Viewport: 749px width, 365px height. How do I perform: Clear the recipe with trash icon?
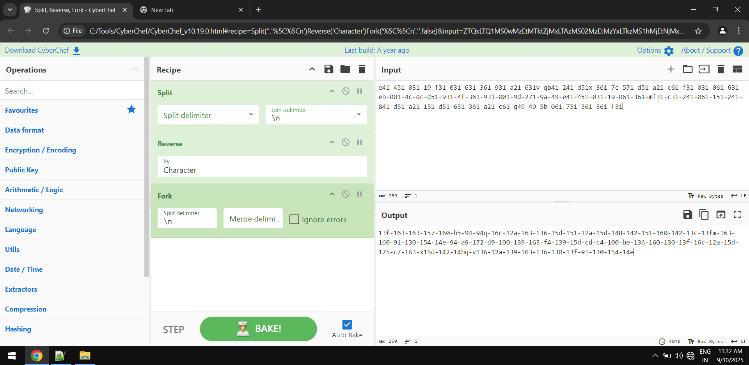[362, 69]
